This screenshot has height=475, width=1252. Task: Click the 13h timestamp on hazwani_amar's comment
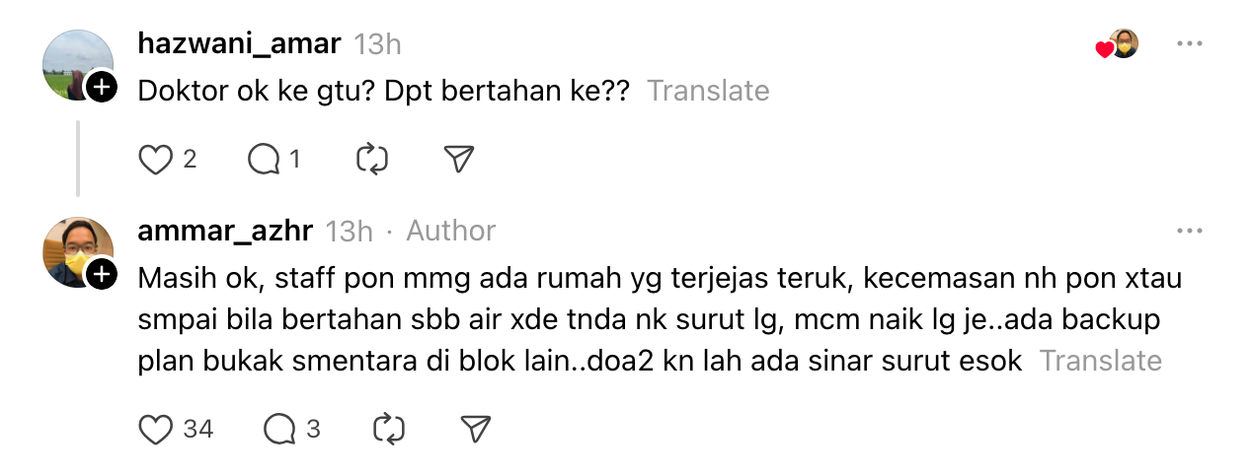(377, 44)
